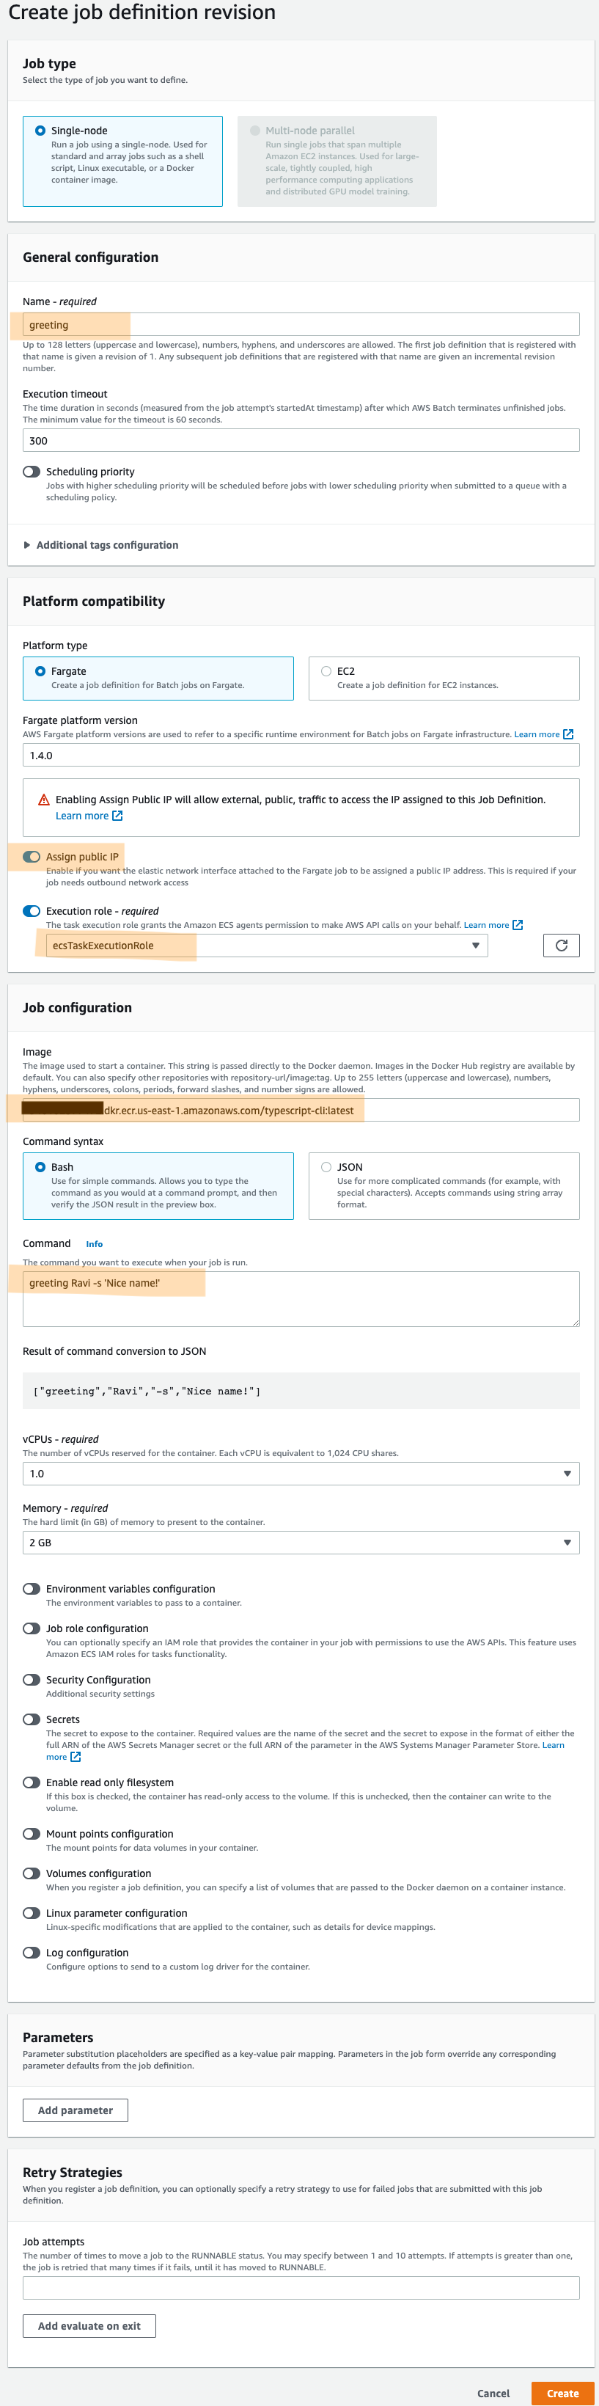Click the refresh roles icon button

(561, 946)
